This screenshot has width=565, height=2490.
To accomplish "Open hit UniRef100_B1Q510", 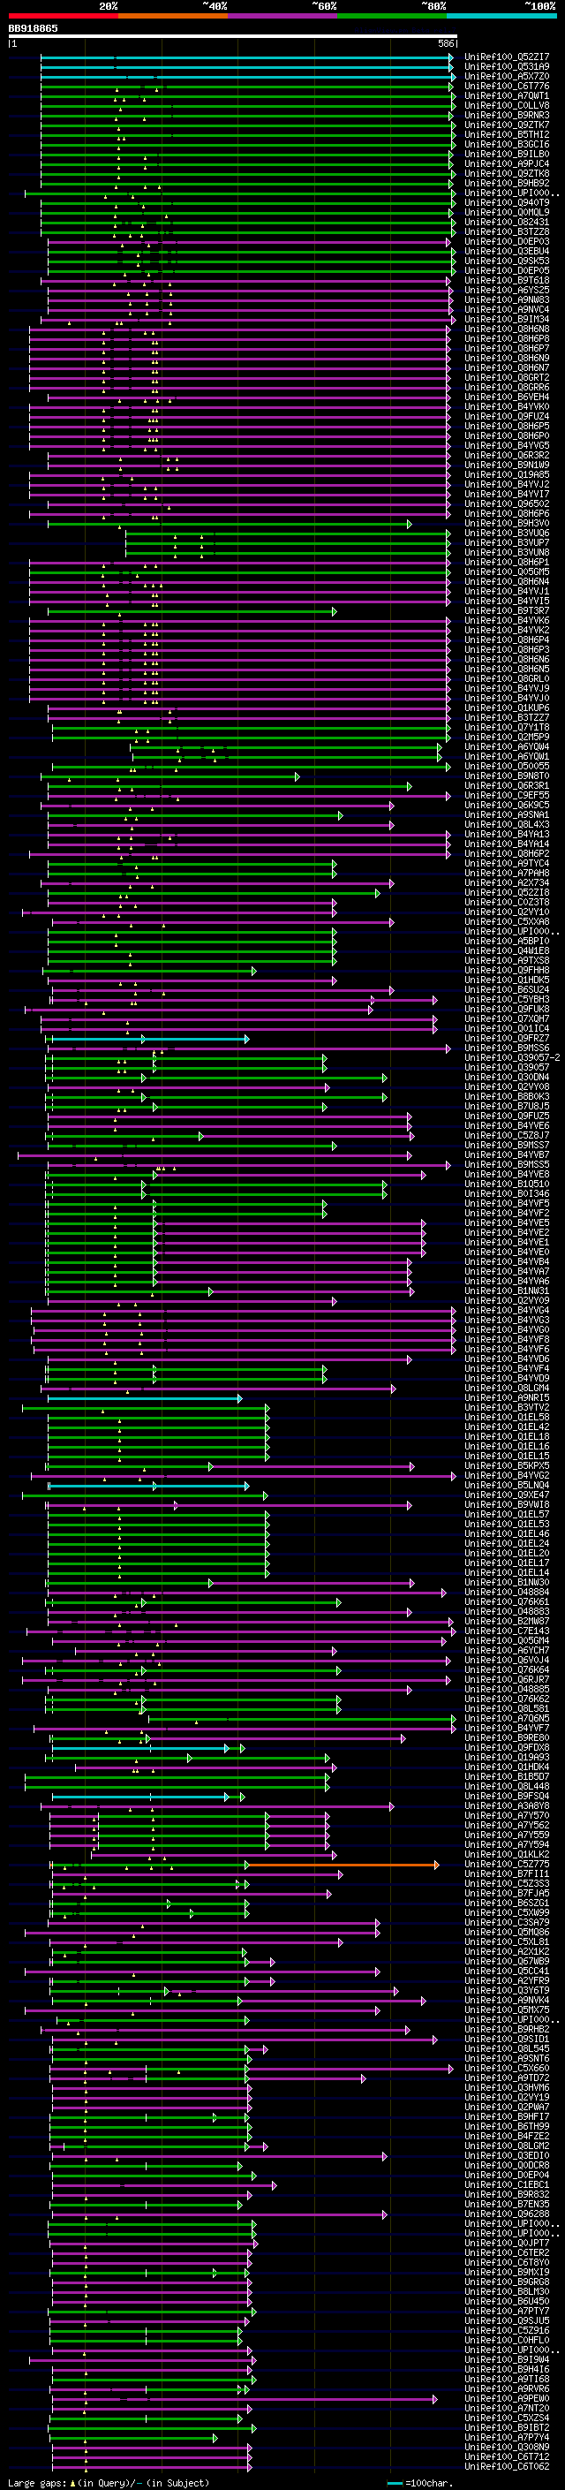I will 506,1184.
